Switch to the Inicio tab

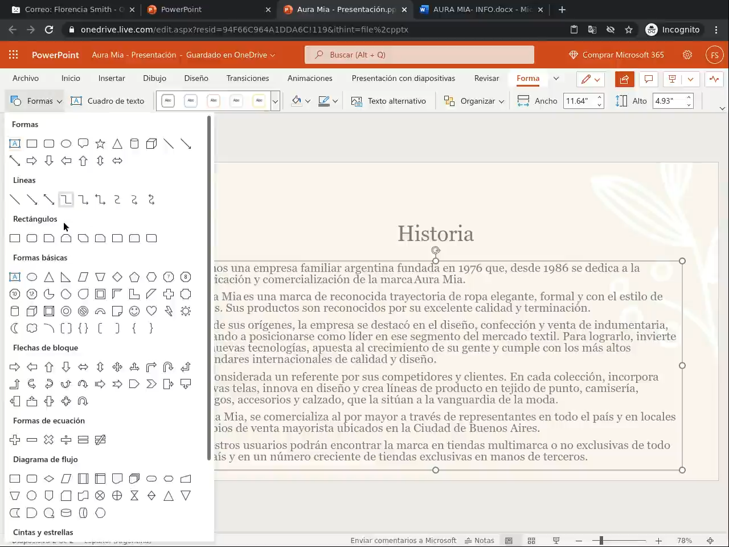coord(71,79)
